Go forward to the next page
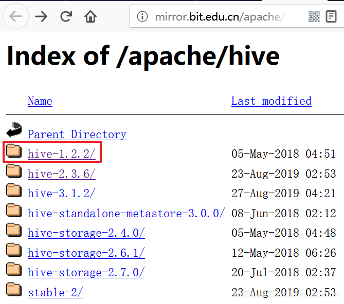This screenshot has width=344, height=304. [41, 16]
